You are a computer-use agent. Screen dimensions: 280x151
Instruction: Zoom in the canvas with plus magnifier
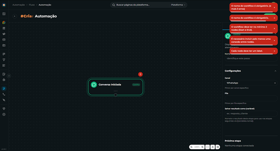(x=202, y=147)
